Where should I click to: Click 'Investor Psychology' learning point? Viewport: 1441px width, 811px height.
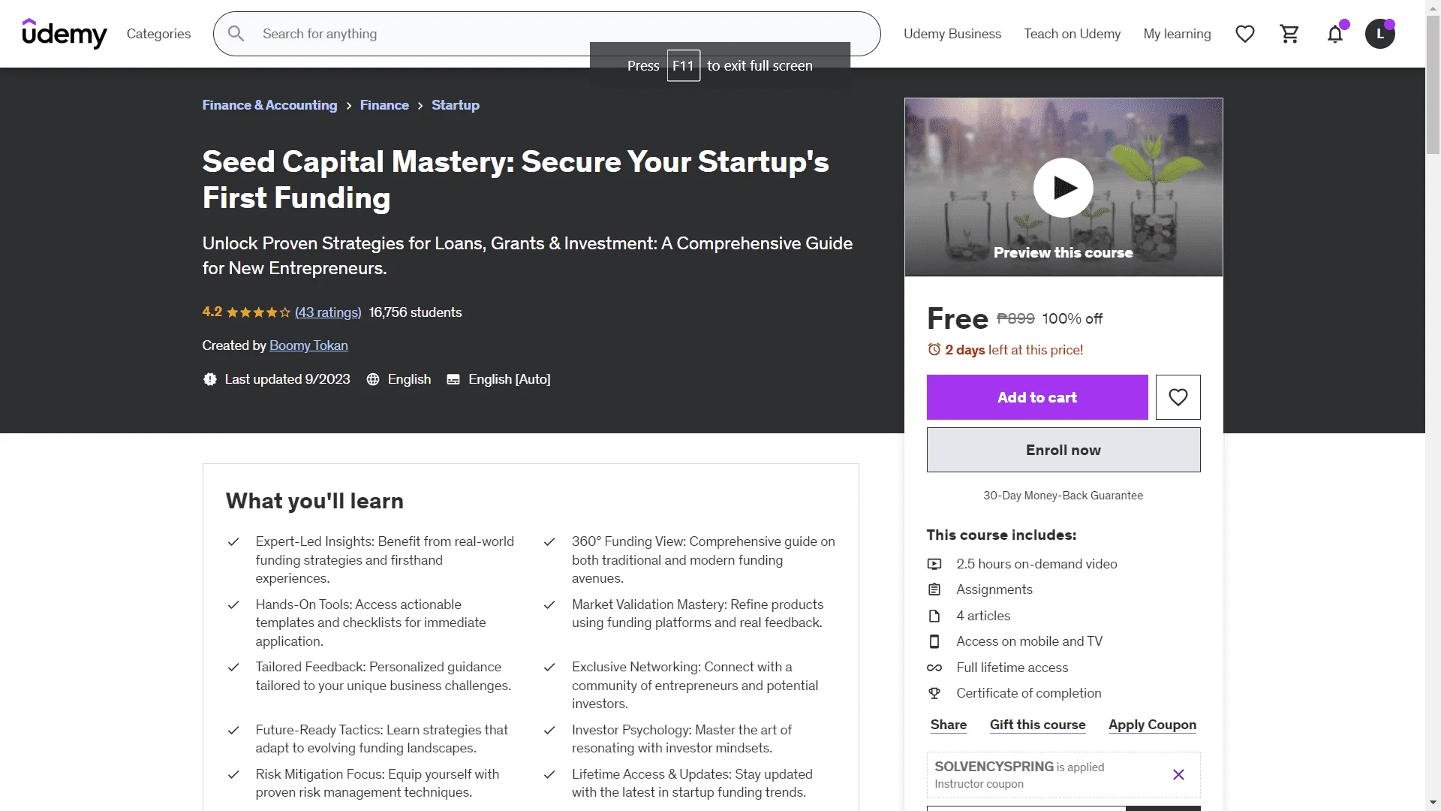[681, 739]
